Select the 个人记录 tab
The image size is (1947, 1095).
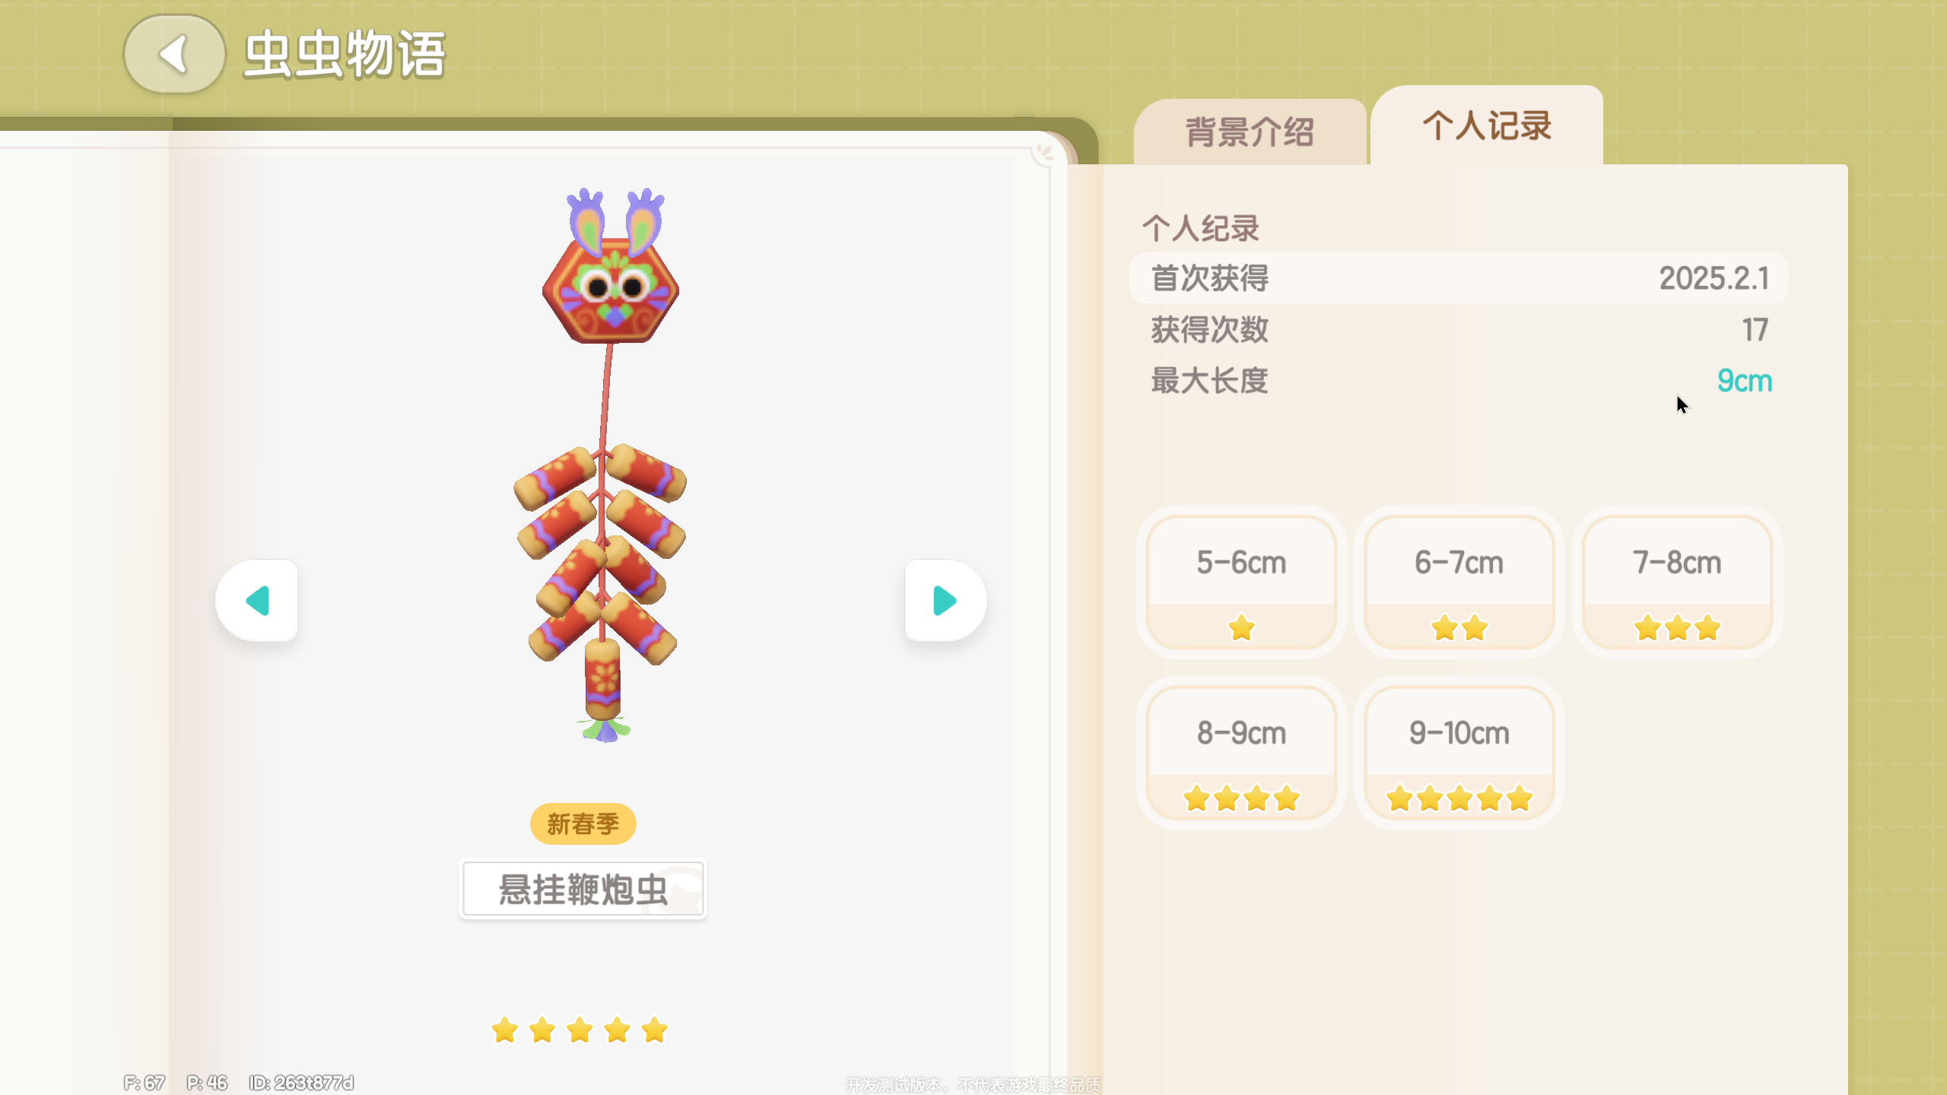click(1487, 125)
